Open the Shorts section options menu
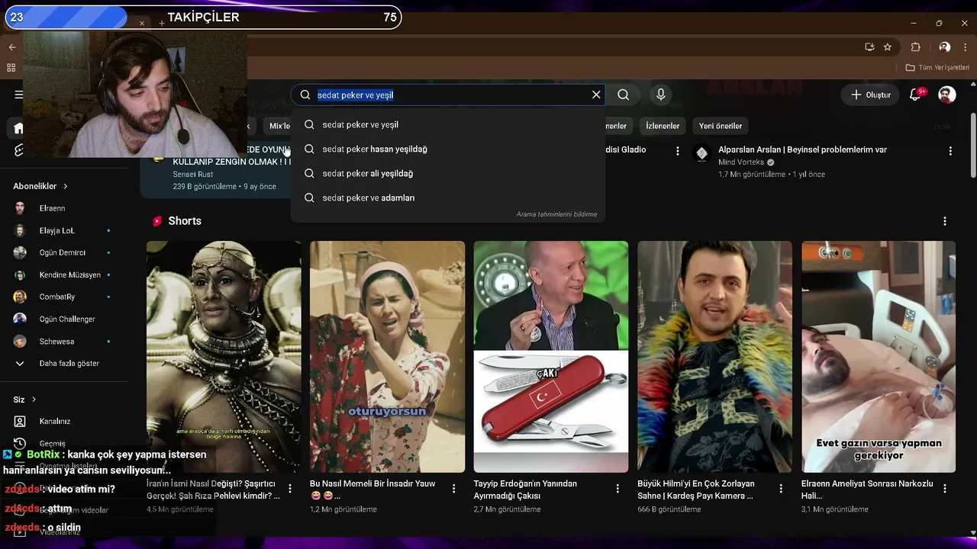 945,221
